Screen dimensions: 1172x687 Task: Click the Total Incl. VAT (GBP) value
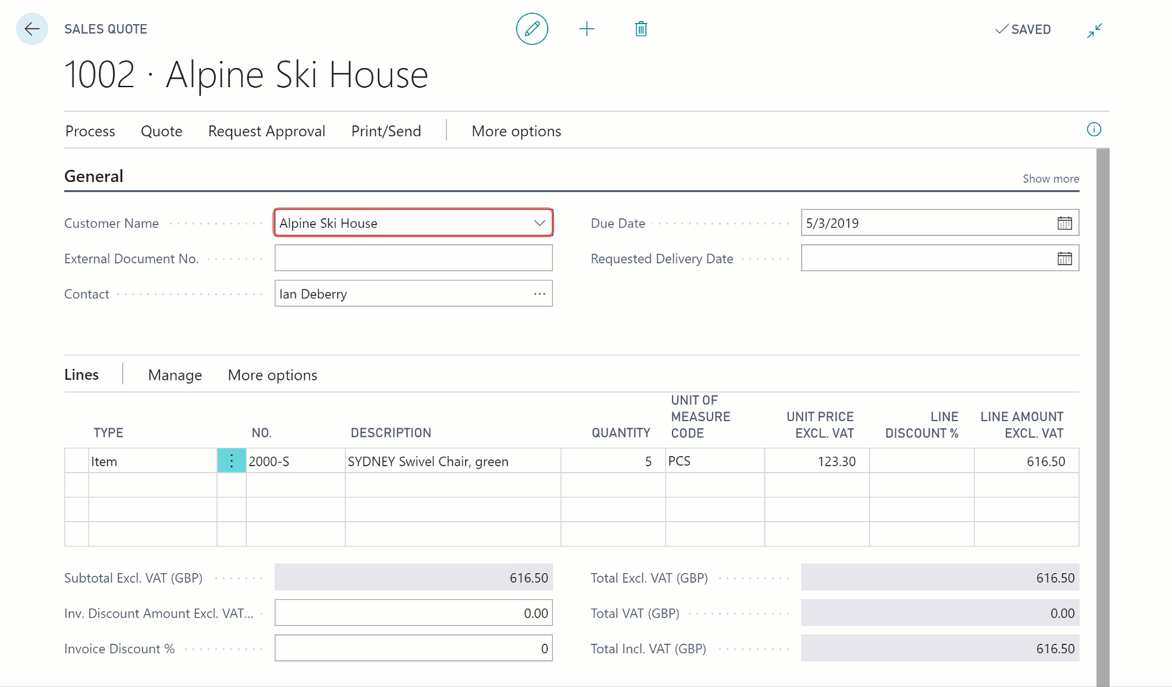(x=940, y=648)
